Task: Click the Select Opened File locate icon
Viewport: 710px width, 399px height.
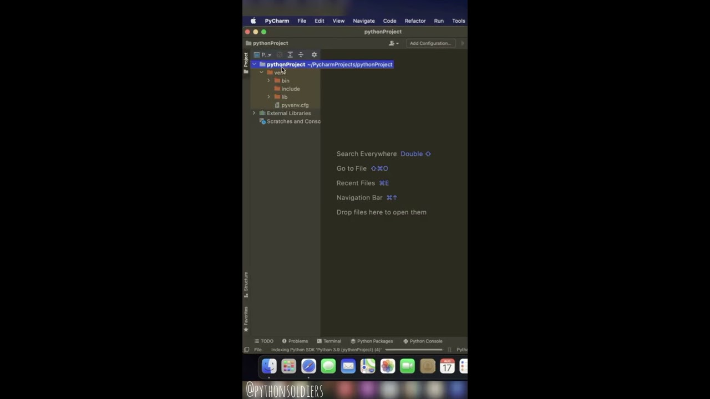Action: tap(280, 55)
